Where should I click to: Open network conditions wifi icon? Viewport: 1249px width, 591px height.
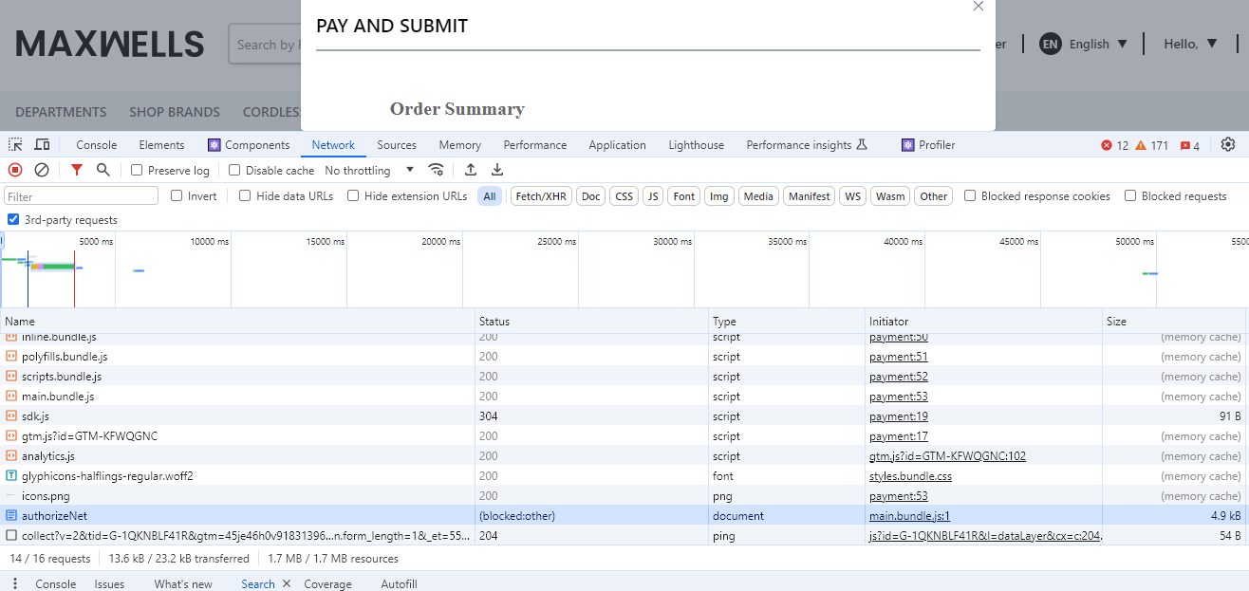[x=437, y=170]
